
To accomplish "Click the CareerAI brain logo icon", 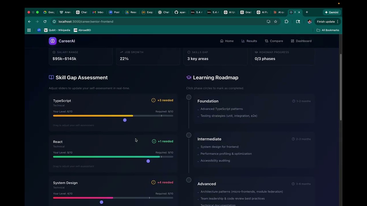I will coord(52,41).
